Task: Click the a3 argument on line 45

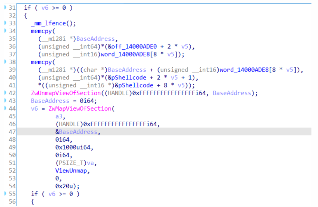Action: point(59,116)
